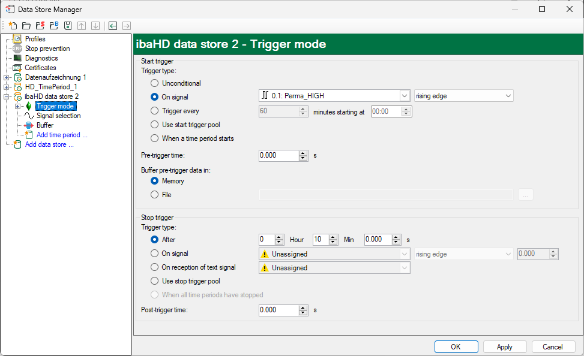Select Buffer tree item label
This screenshot has width=584, height=356.
(45, 125)
